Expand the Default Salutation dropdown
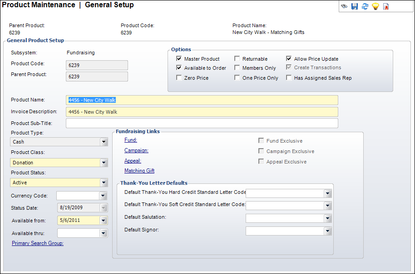 click(328, 218)
